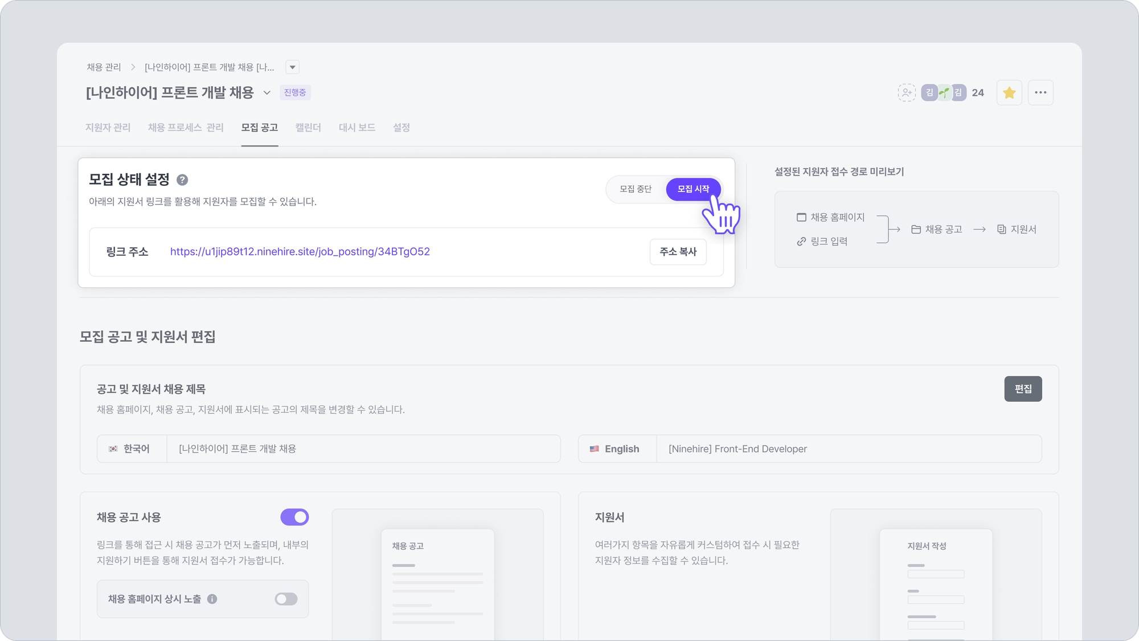Click the English title input field
The image size is (1139, 641).
click(849, 449)
